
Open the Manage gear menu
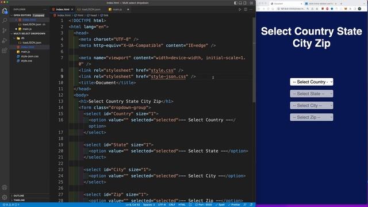coord(5,197)
